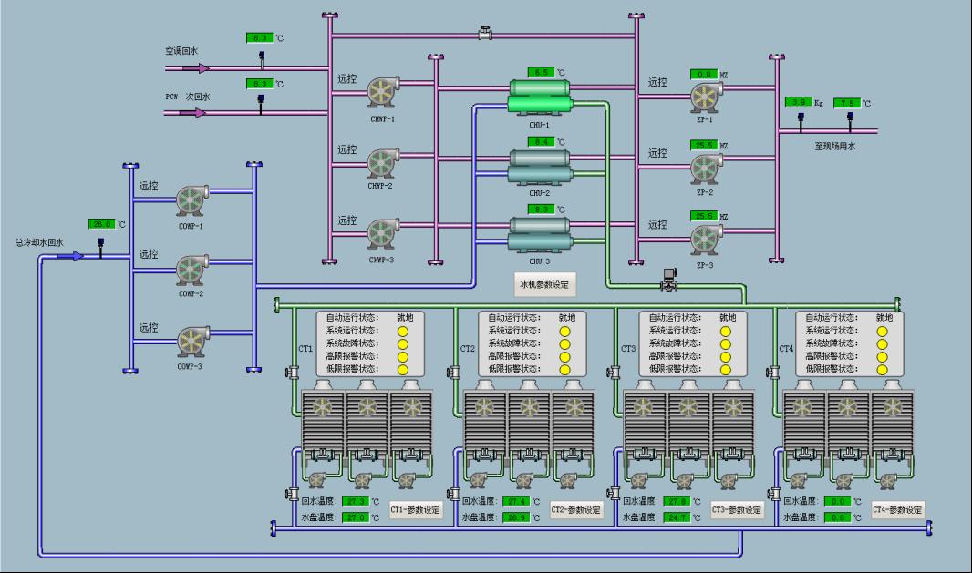Click the ZP-3 pump icon
The image size is (972, 573).
(x=704, y=237)
